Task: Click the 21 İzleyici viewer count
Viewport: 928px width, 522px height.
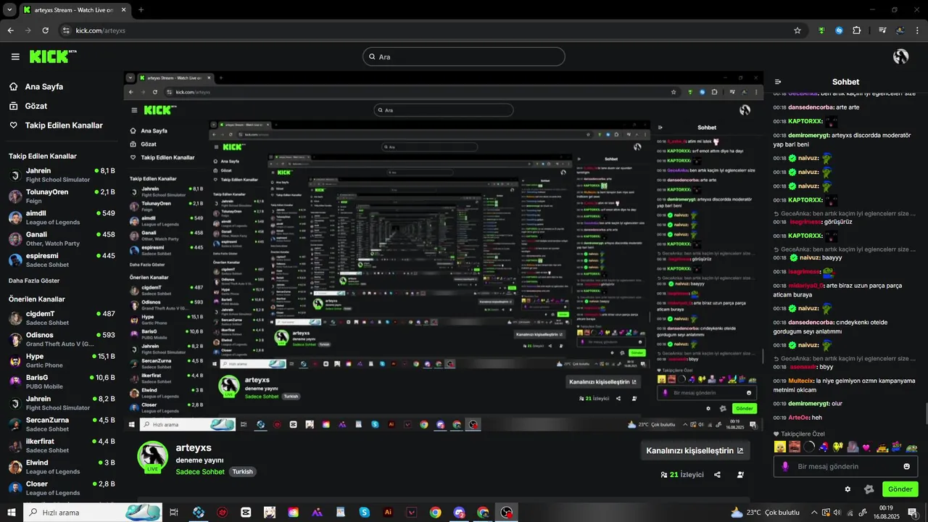Action: coord(681,475)
